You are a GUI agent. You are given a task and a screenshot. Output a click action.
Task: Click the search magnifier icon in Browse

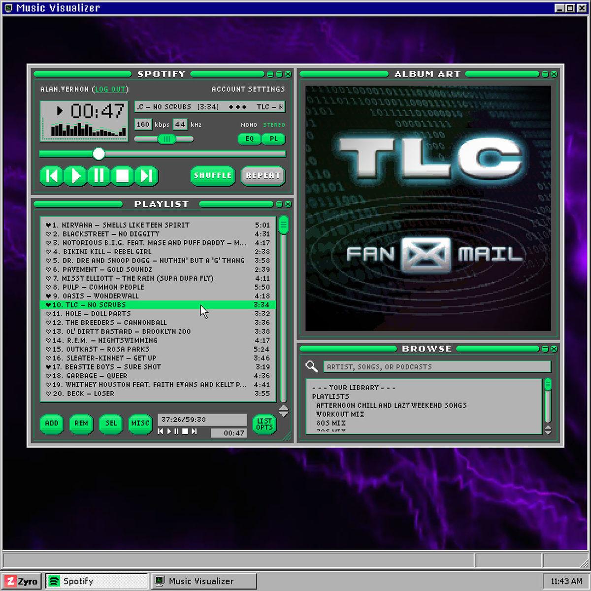pyautogui.click(x=311, y=366)
